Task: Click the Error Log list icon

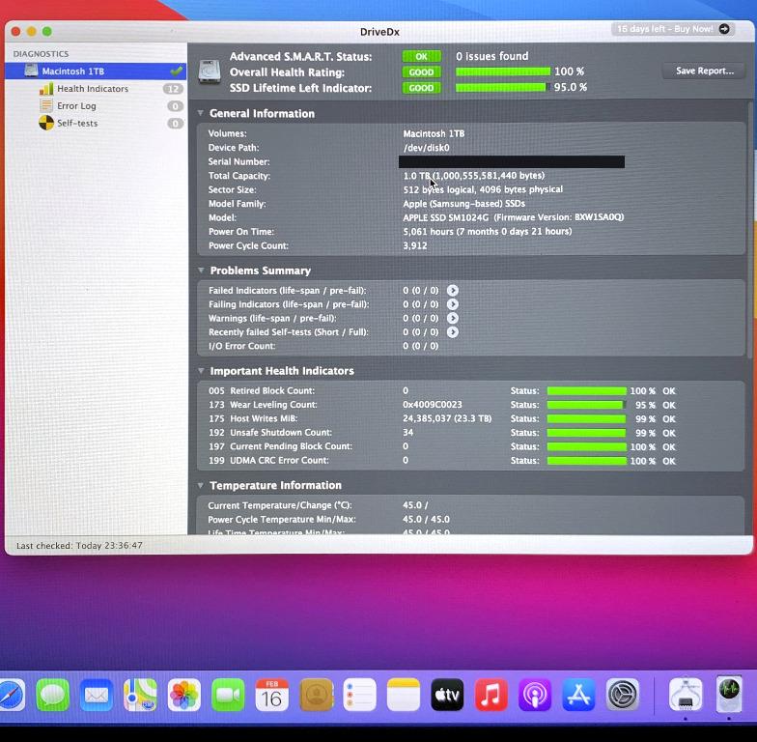Action: point(46,105)
